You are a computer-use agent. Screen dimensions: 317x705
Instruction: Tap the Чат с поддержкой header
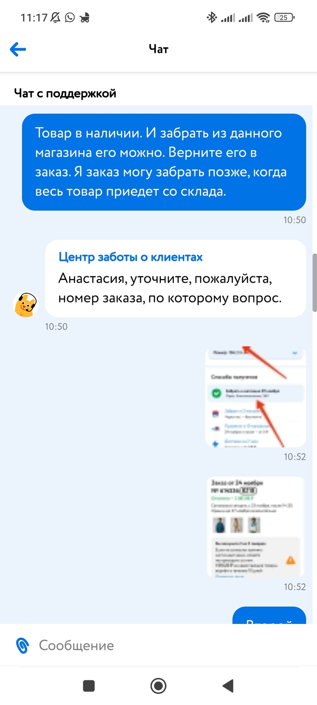(65, 93)
